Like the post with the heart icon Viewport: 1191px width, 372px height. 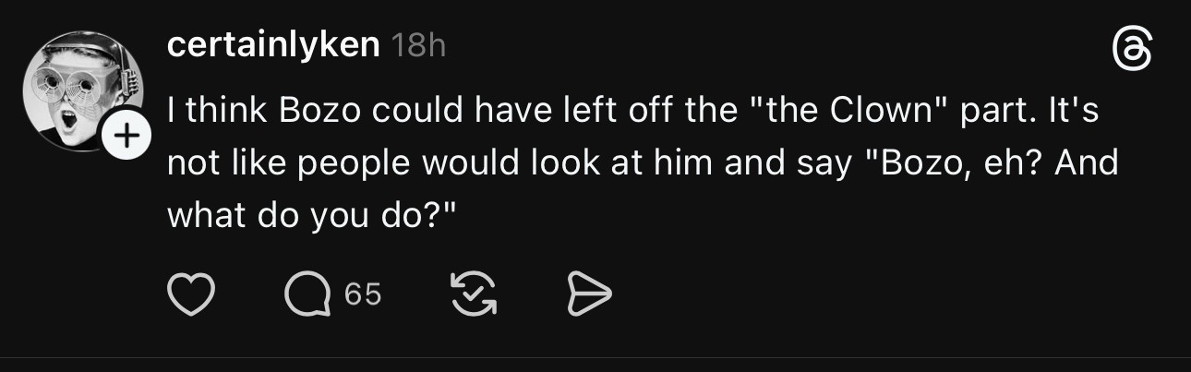click(191, 294)
